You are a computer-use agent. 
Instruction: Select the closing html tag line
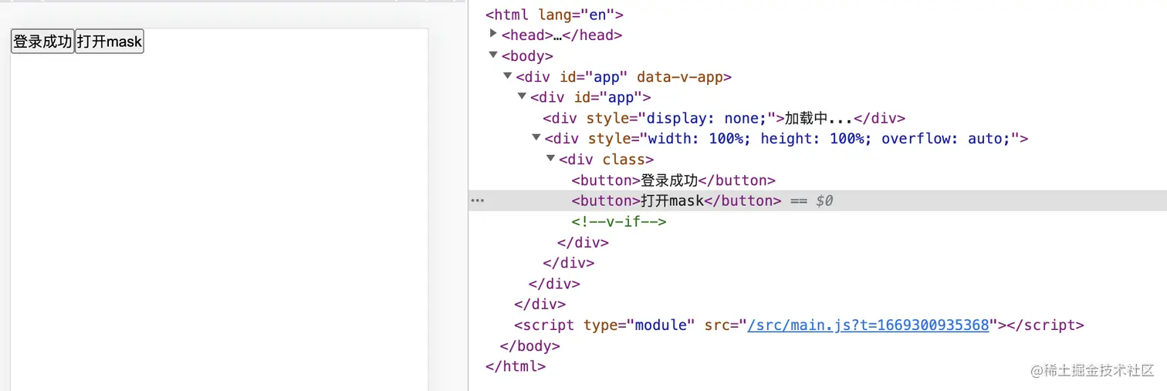click(516, 366)
